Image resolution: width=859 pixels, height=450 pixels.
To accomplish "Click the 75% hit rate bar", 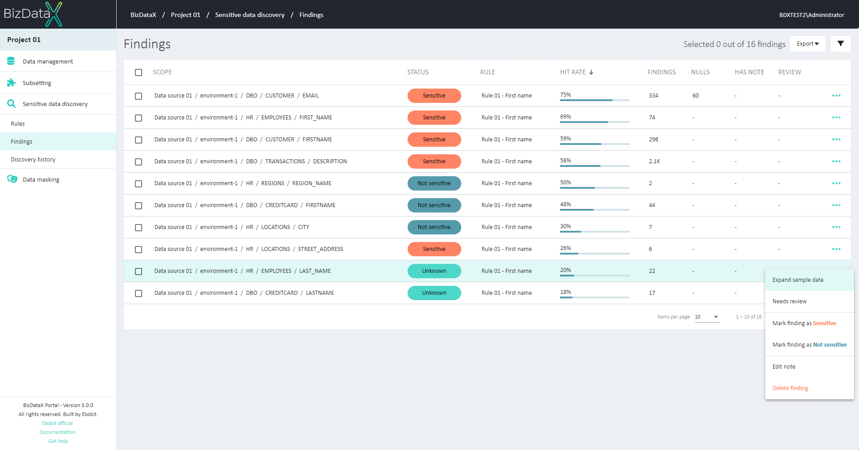I will 594,100.
